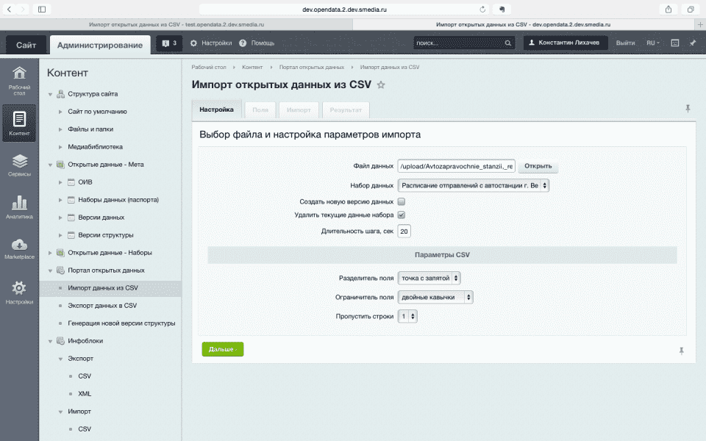This screenshot has height=441, width=706.
Task: Switch to the Настройка tab
Action: click(216, 110)
